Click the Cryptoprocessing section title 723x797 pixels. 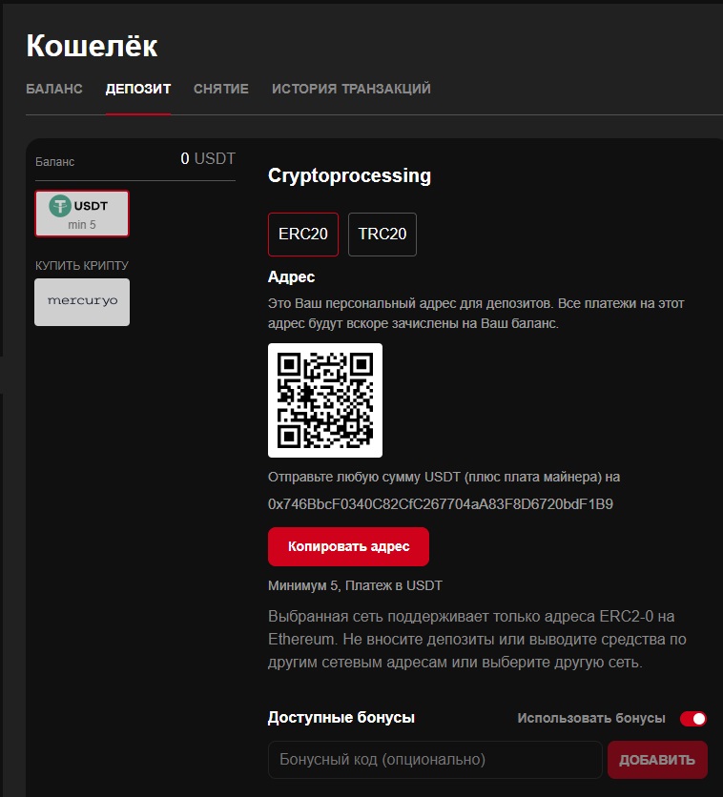pyautogui.click(x=349, y=175)
